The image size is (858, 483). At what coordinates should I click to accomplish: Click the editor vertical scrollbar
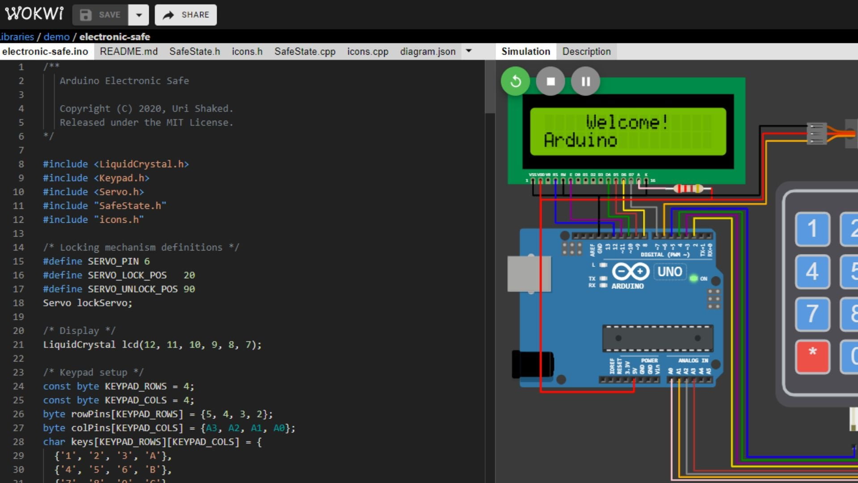pyautogui.click(x=490, y=87)
